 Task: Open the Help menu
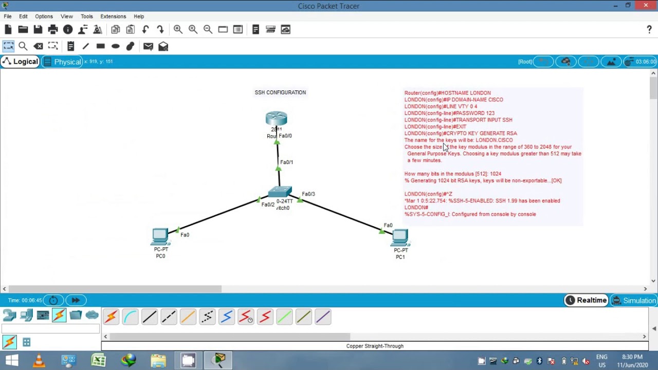(139, 16)
